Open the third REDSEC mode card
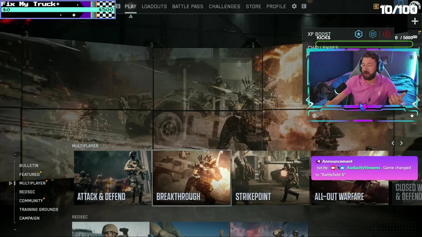Image resolution: width=422 pixels, height=237 pixels. click(x=269, y=229)
